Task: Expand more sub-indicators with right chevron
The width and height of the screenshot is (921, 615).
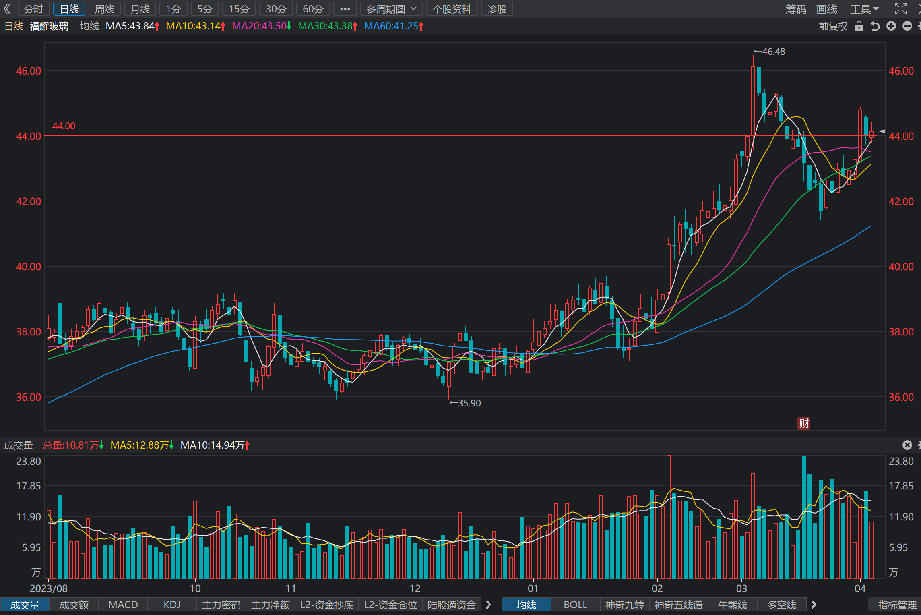Action: click(x=489, y=605)
